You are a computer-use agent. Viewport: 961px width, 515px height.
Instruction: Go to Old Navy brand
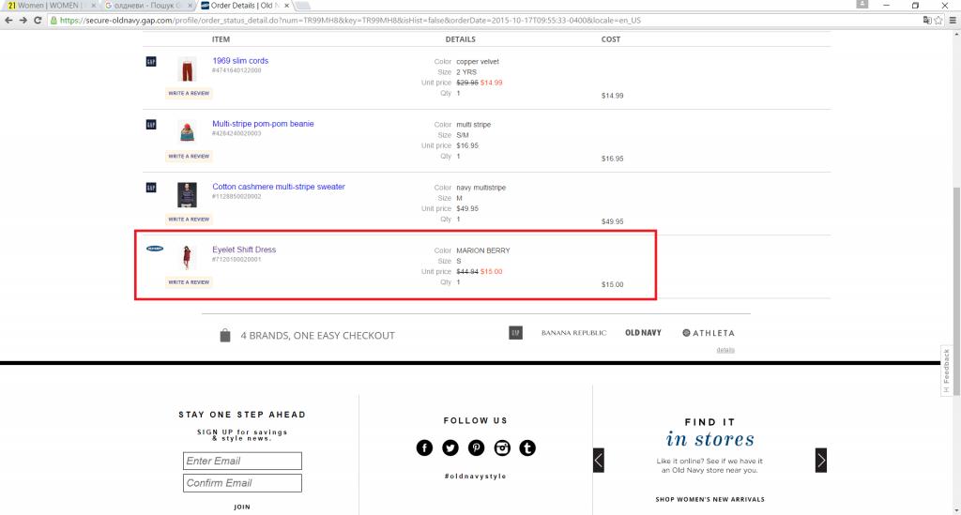643,332
